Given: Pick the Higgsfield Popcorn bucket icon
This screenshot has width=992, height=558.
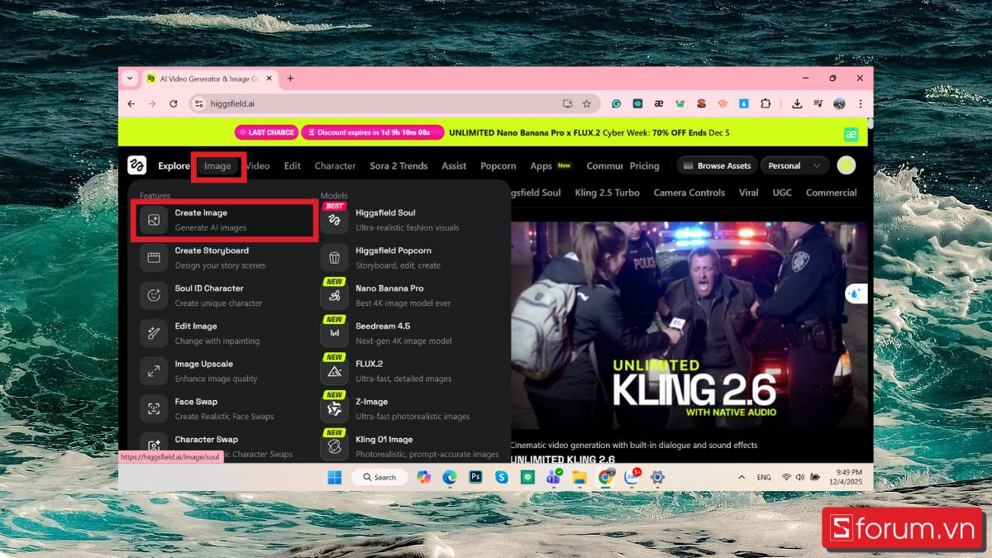Looking at the screenshot, I should [334, 258].
